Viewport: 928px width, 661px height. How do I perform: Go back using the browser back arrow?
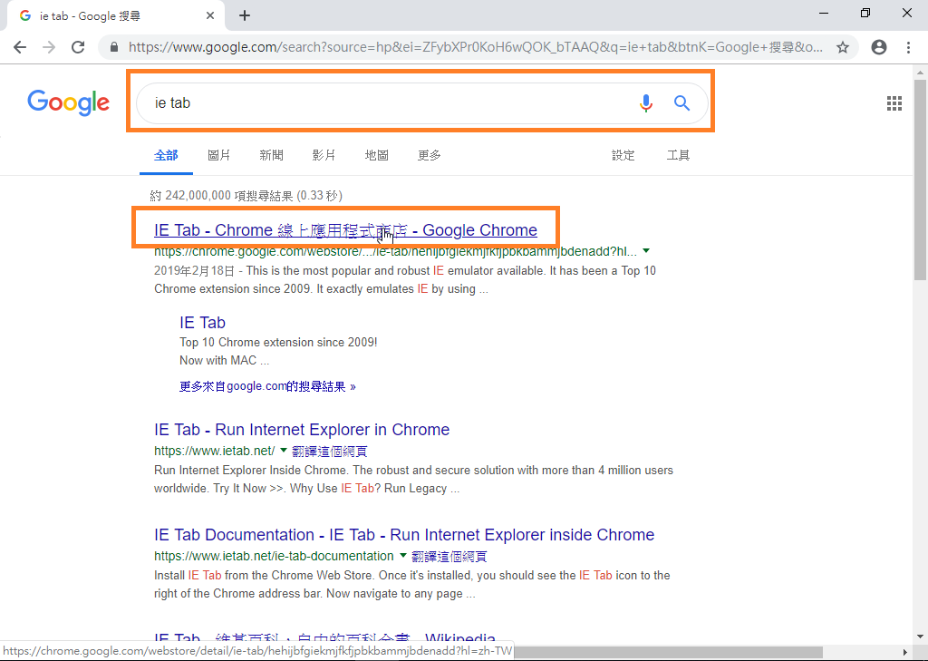coord(20,47)
